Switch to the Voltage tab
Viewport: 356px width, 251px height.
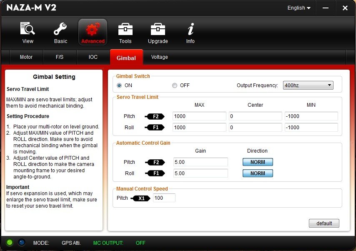(x=160, y=57)
